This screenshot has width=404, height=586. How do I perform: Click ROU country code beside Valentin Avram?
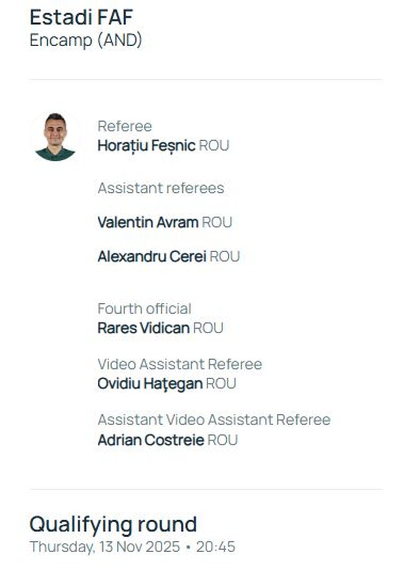click(217, 222)
